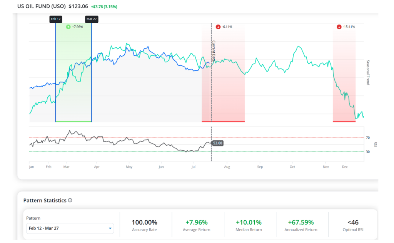Click the +10.01% Median Return value
Viewport: 394px width, 243px height.
point(249,222)
